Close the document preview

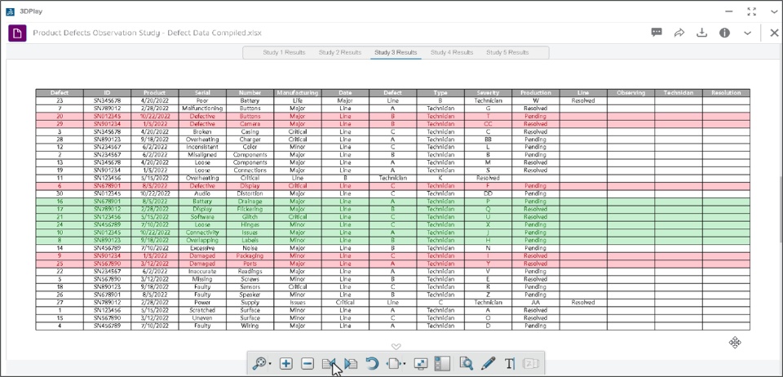(x=774, y=33)
